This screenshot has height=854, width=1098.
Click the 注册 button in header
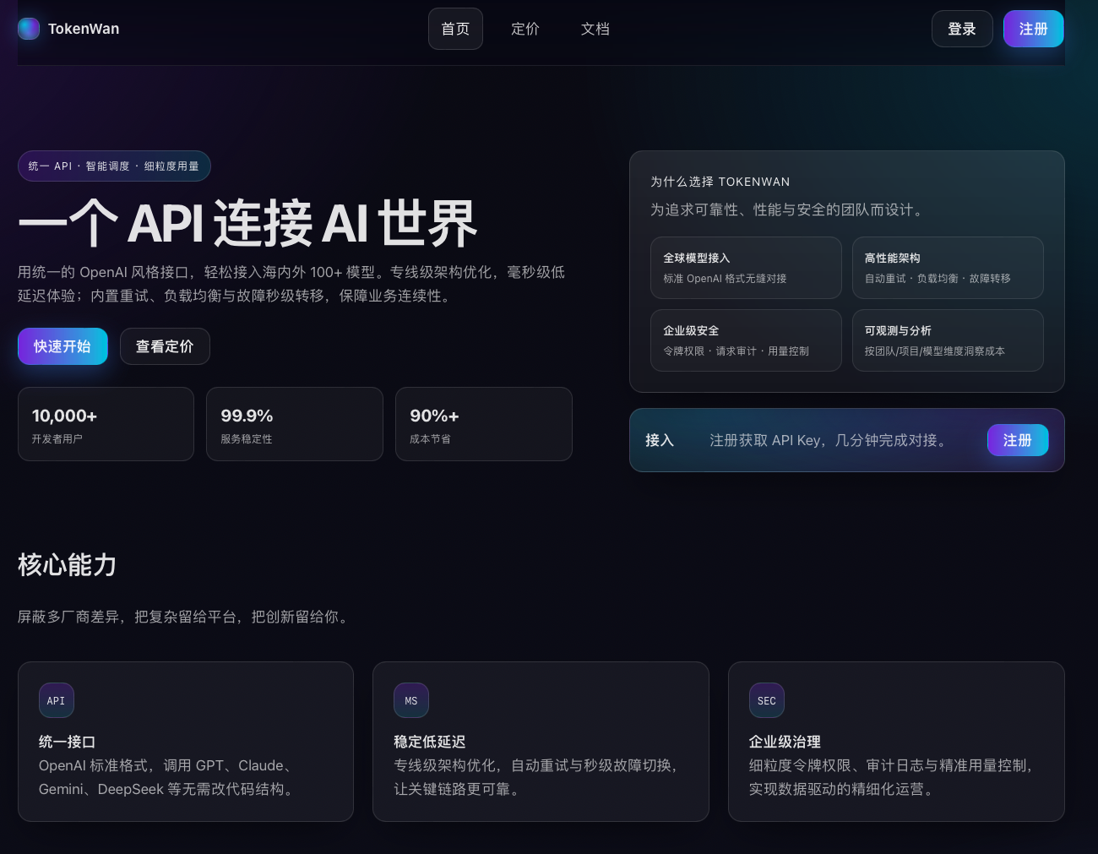click(1034, 29)
